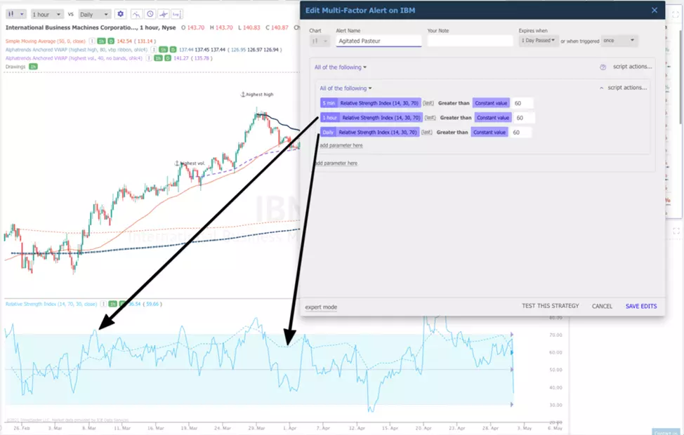Open the chart settings gear icon
The height and width of the screenshot is (435, 684).
click(121, 14)
